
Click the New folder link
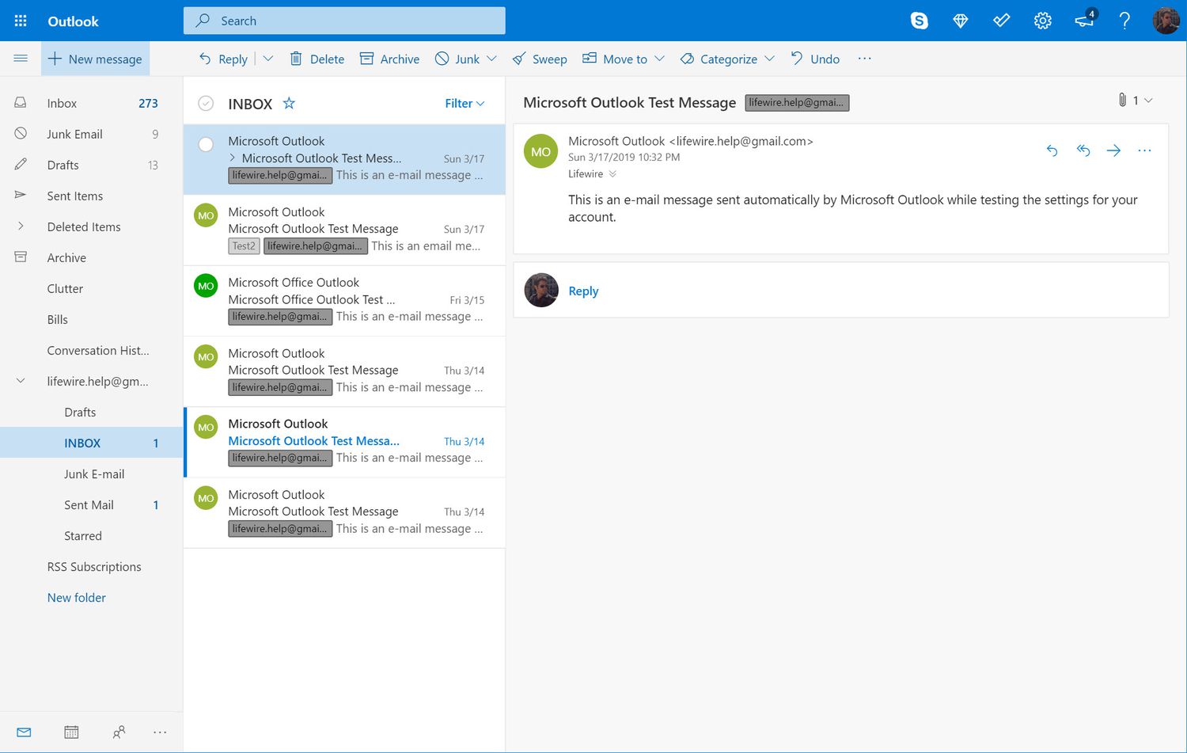(x=76, y=598)
